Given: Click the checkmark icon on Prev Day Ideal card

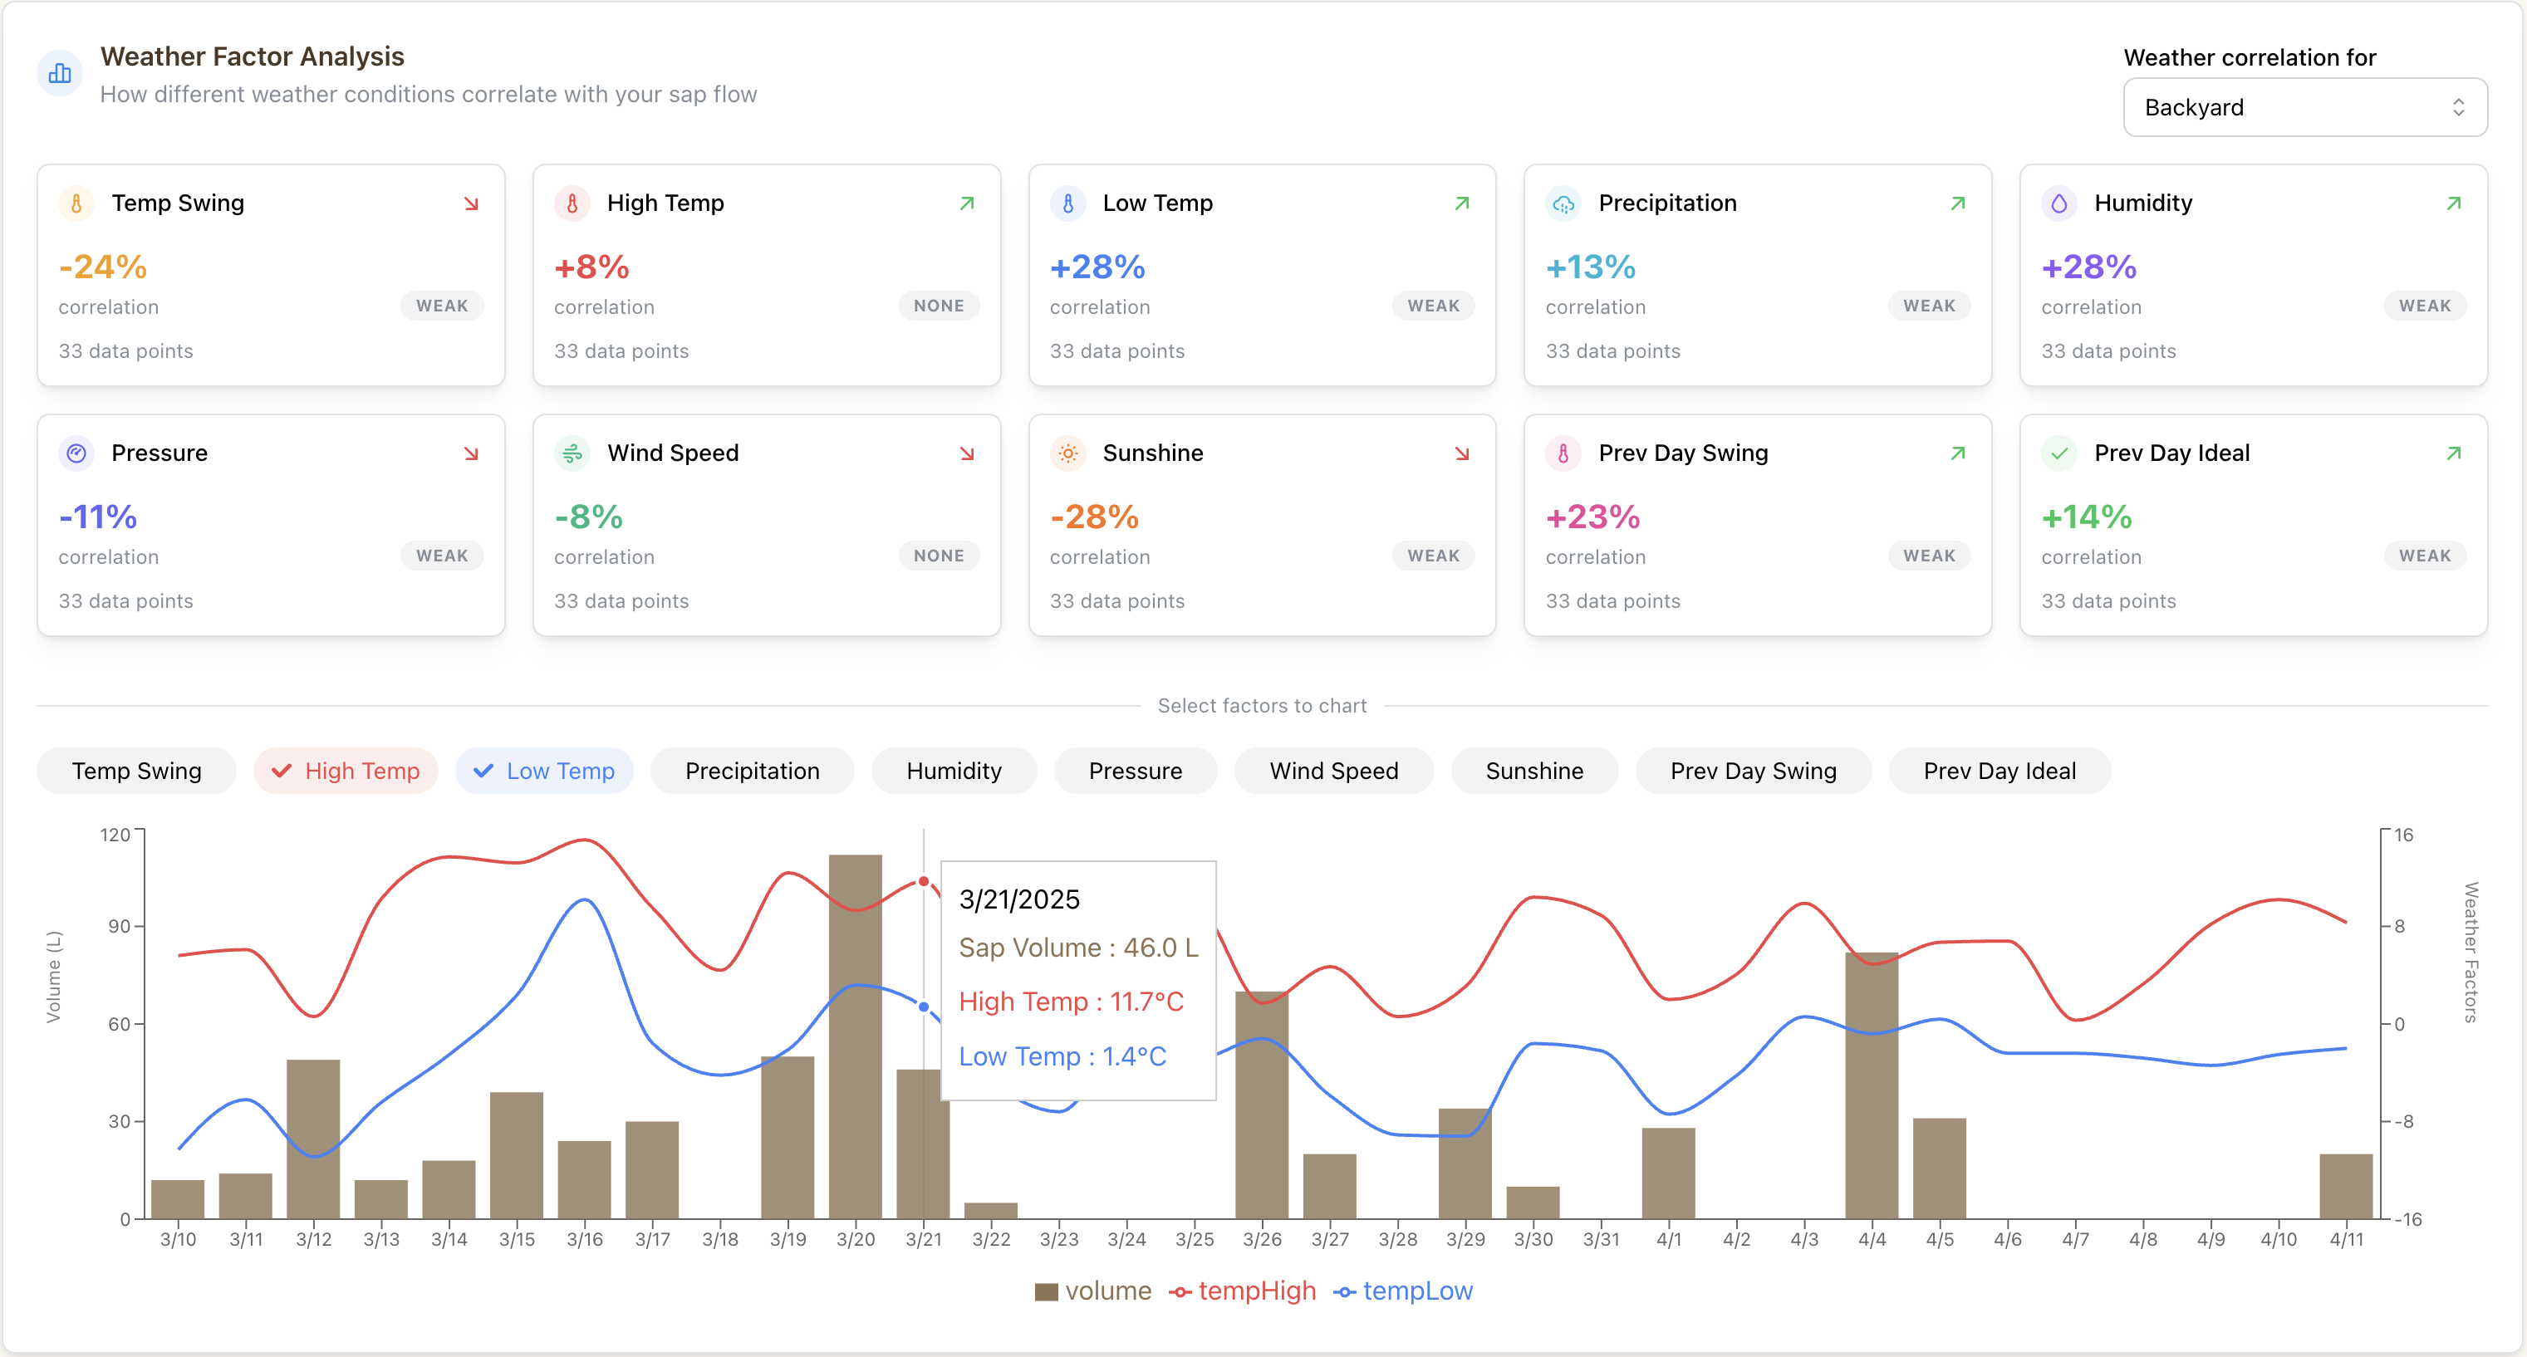Looking at the screenshot, I should tap(2058, 453).
